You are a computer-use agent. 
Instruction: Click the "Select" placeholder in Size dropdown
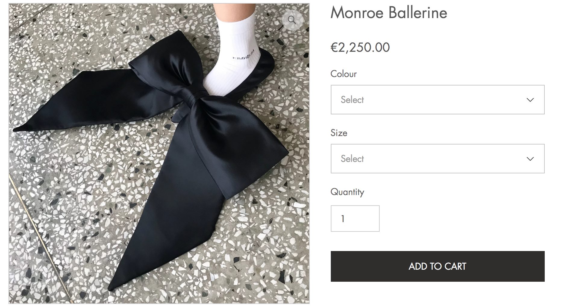pyautogui.click(x=352, y=159)
